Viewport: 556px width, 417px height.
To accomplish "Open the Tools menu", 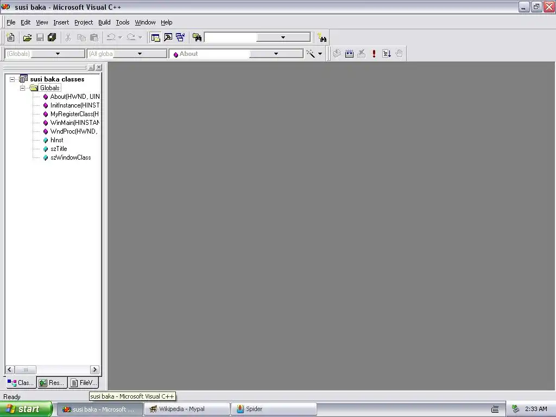I will [x=123, y=22].
